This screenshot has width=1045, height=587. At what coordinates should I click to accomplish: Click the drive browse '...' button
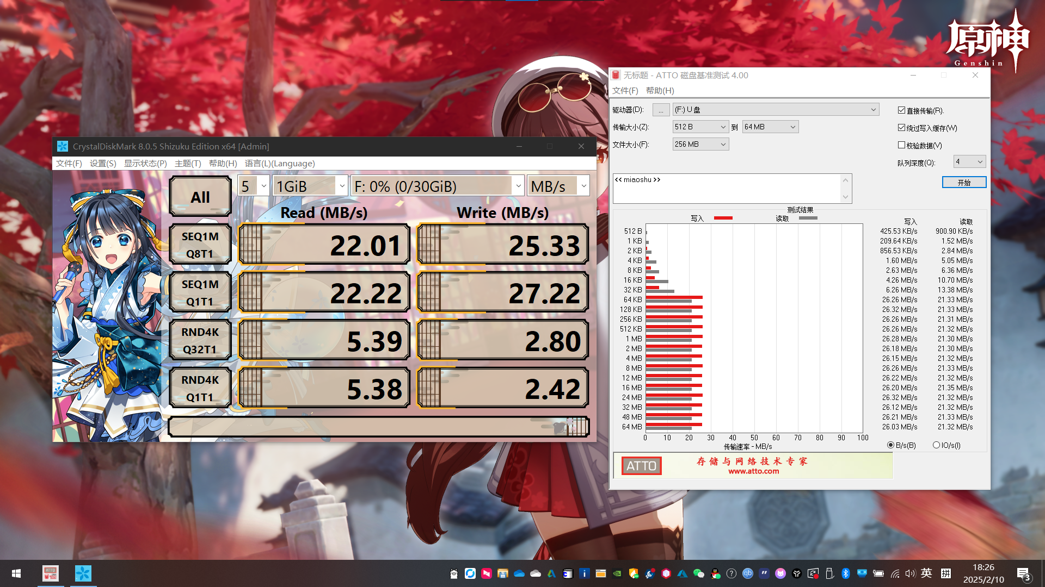(661, 110)
